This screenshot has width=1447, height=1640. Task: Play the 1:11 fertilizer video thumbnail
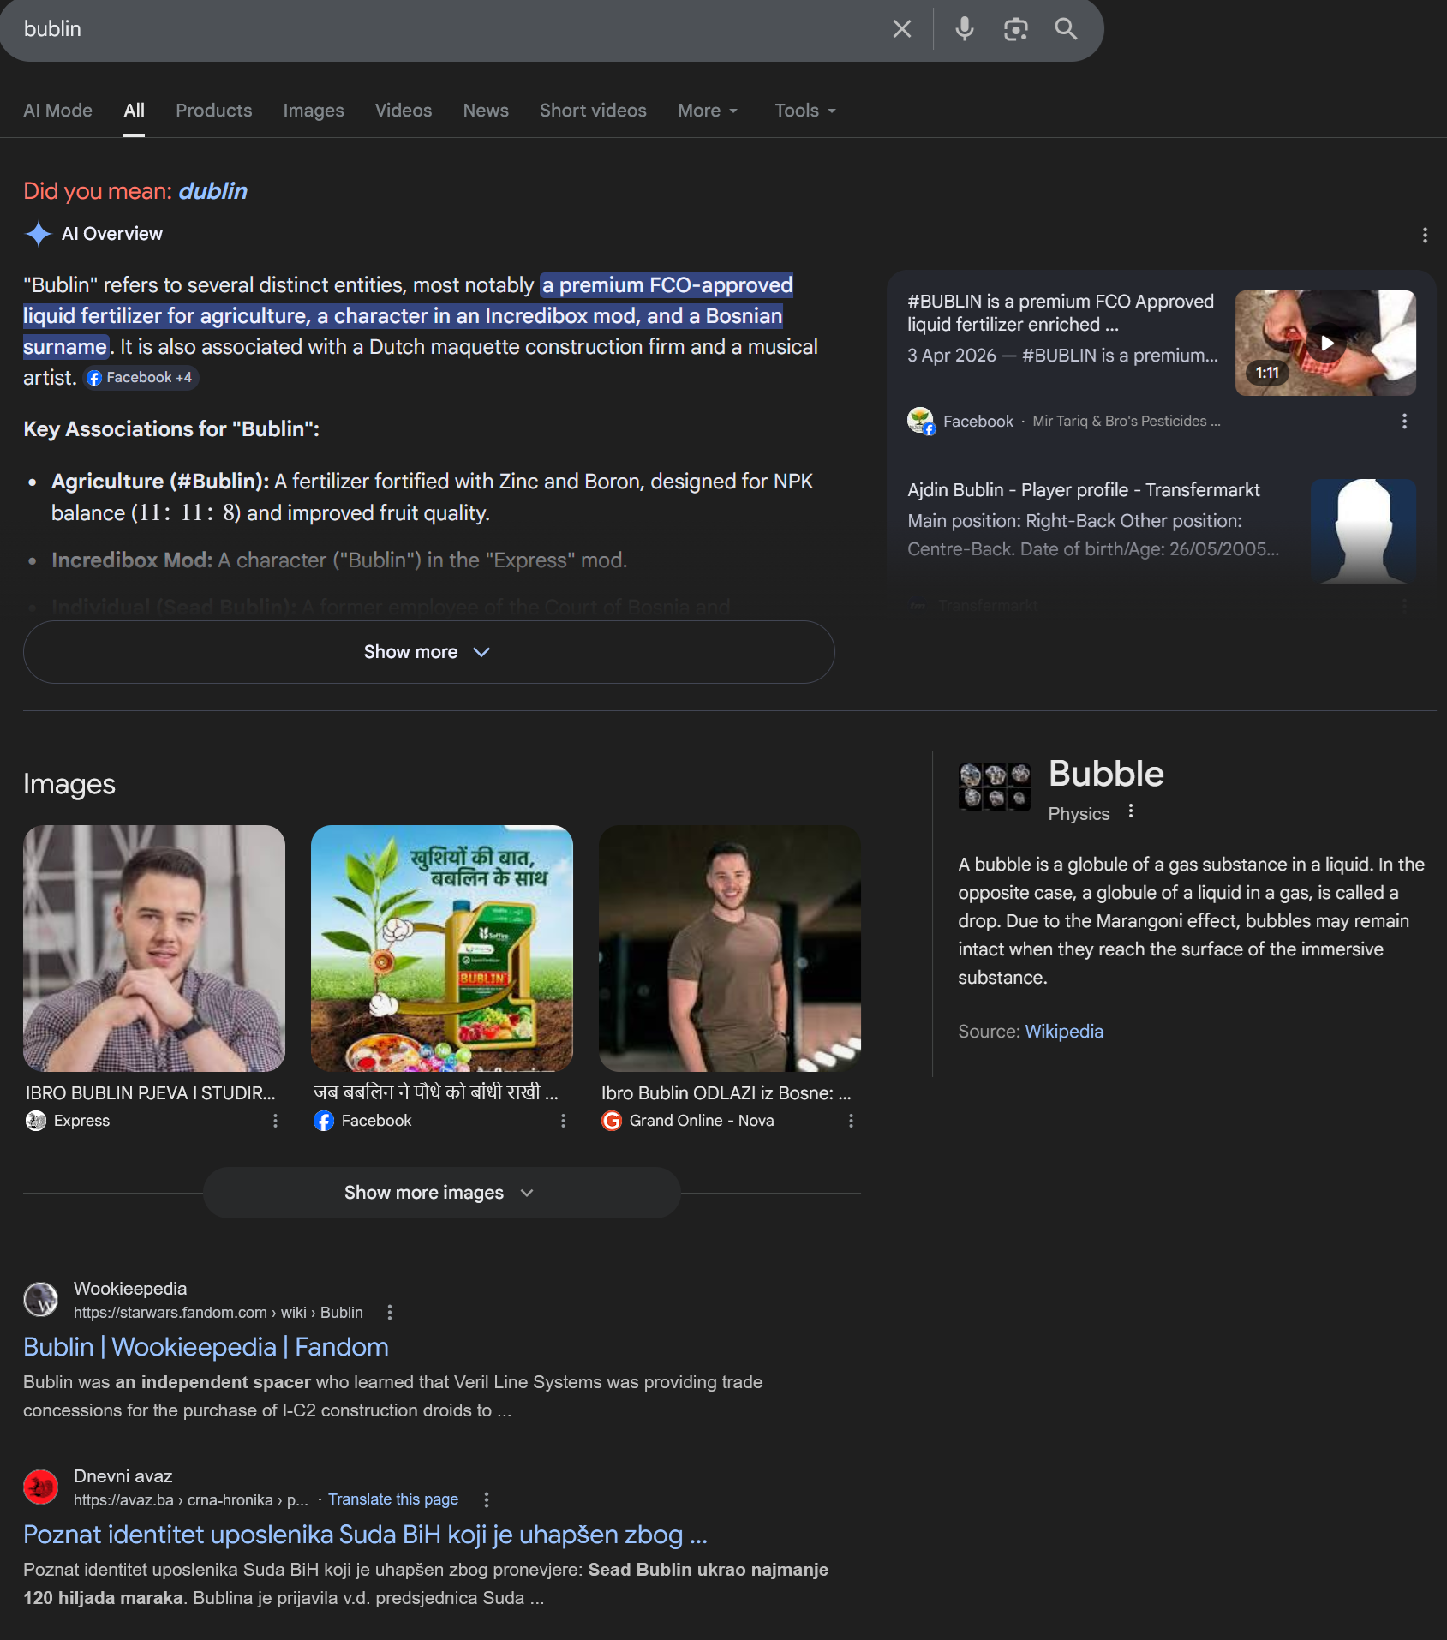[1325, 343]
